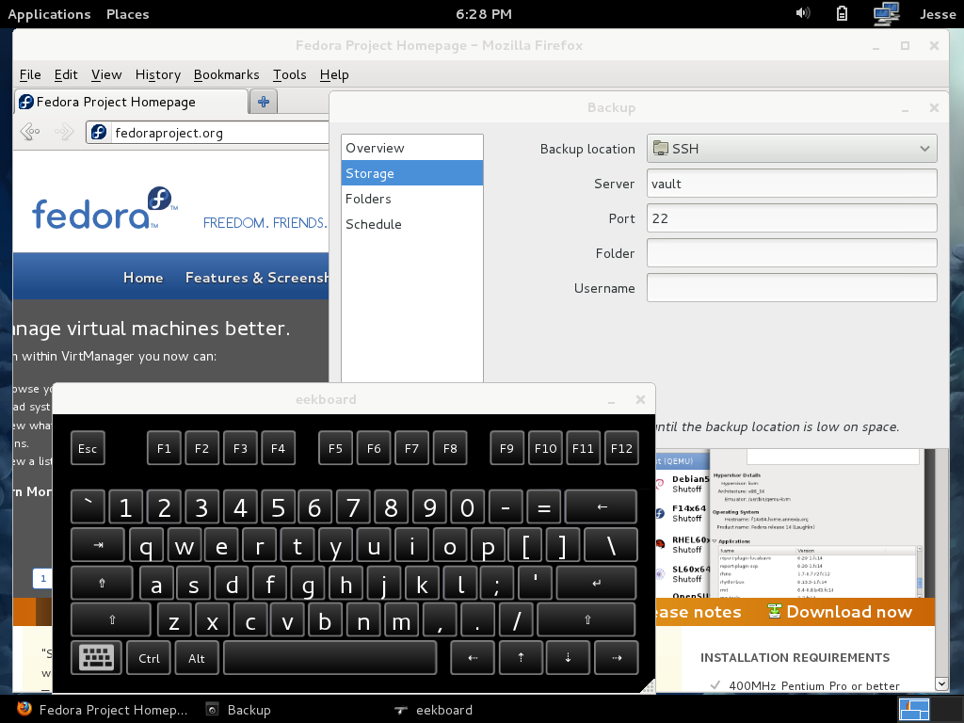This screenshot has width=964, height=723.
Task: Tap the left Shift key on eekboard
Action: 111,619
